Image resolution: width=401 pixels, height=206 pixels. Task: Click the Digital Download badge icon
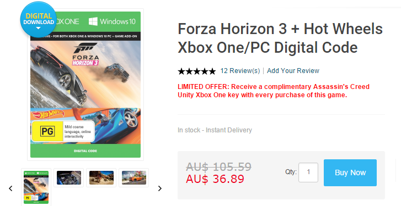(39, 20)
